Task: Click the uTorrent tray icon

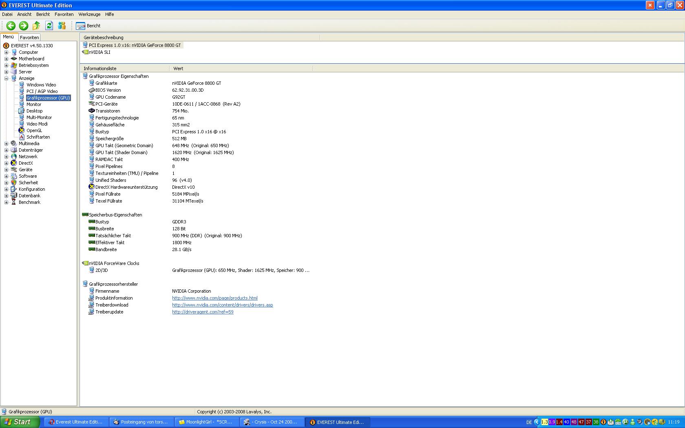Action: [625, 422]
